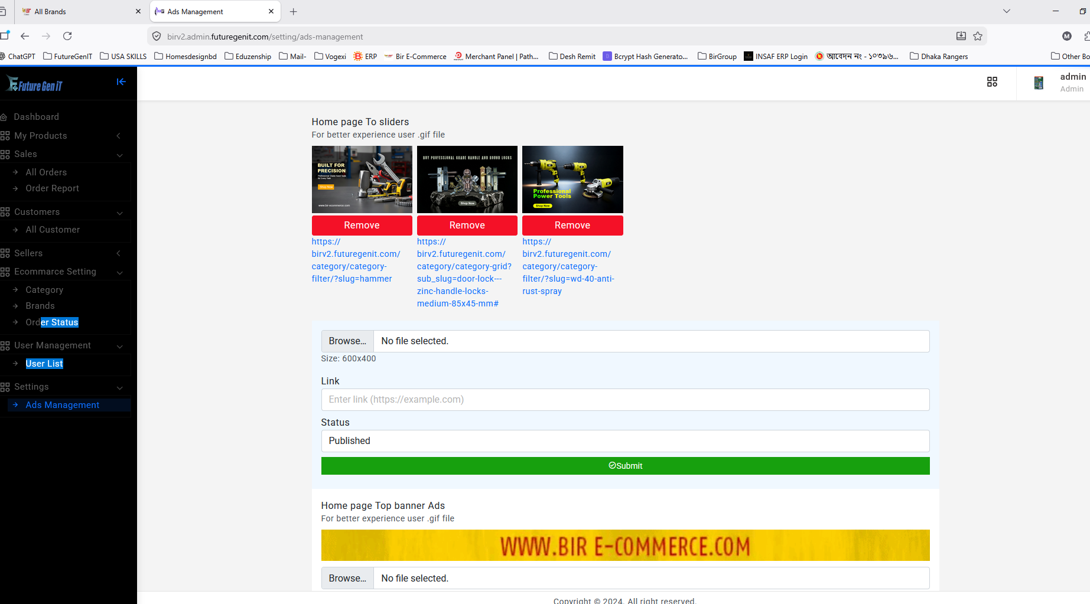This screenshot has height=604, width=1090.
Task: Click the site security shield icon
Action: (x=157, y=36)
